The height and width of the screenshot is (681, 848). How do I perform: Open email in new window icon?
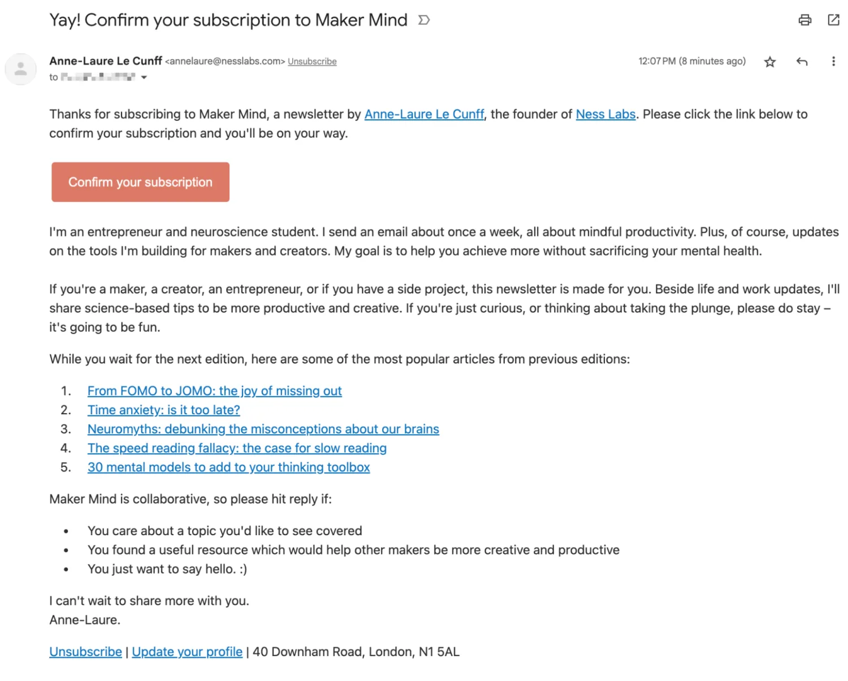click(x=833, y=20)
